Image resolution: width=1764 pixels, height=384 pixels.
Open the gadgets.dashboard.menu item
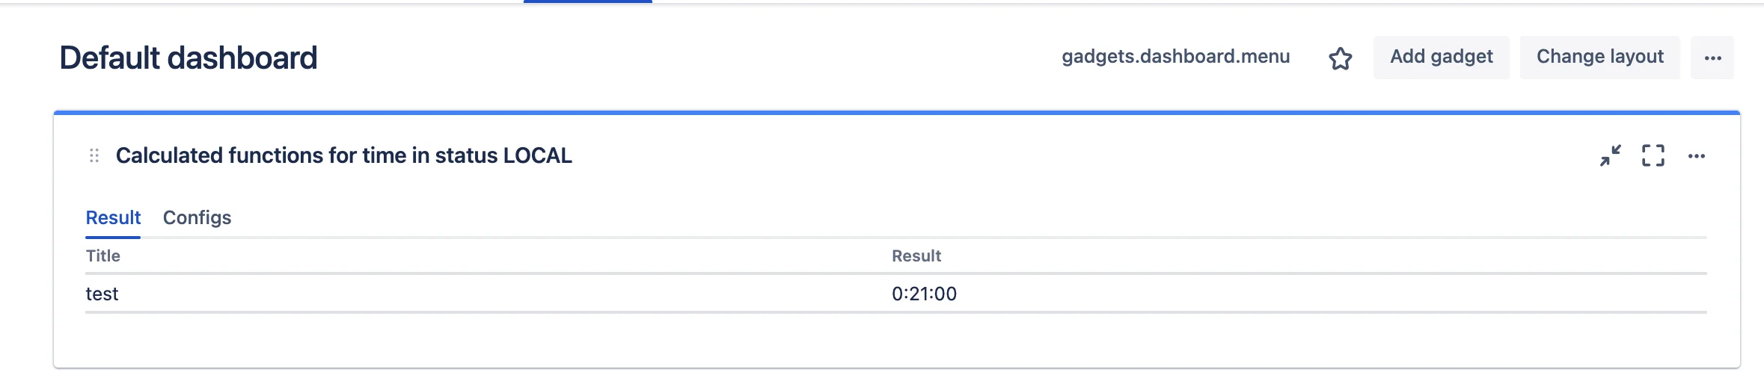1175,57
